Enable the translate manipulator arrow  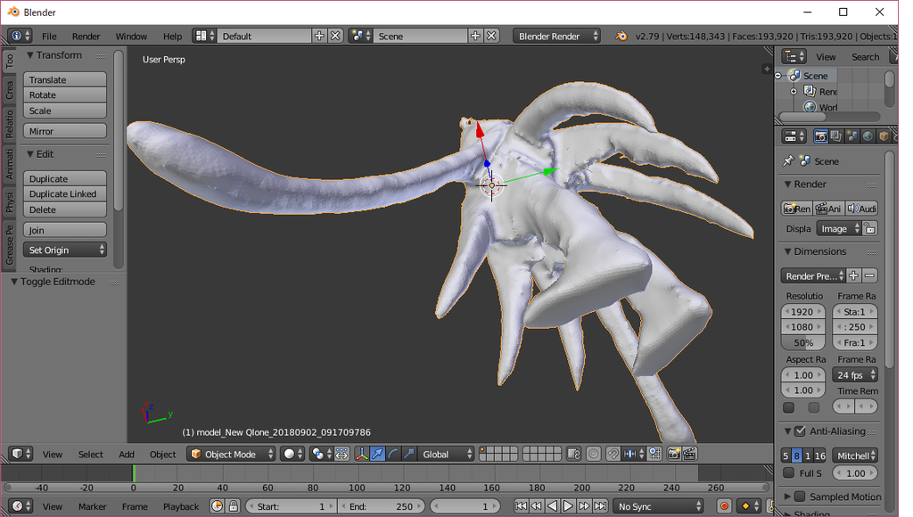(x=377, y=454)
